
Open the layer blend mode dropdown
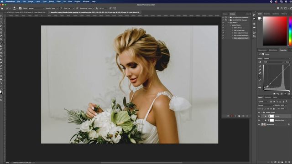pos(266,105)
